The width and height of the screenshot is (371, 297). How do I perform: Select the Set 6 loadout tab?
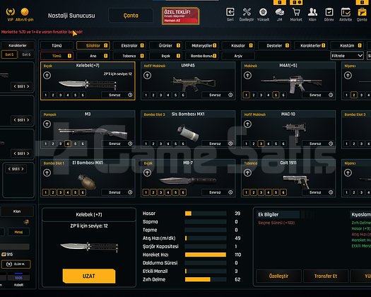26,54
